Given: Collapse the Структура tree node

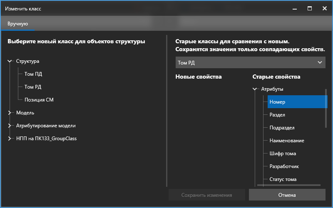Looking at the screenshot, I should click(10, 61).
